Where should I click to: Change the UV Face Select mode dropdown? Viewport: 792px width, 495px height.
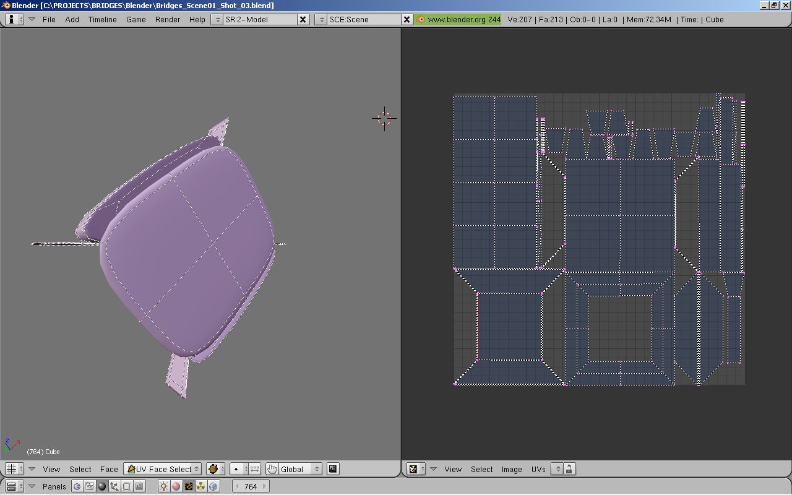(163, 469)
